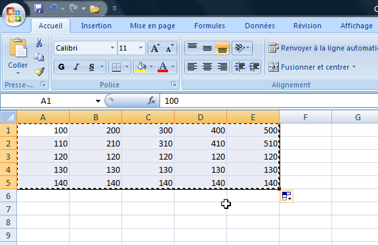Click the fx insert function button
The height and width of the screenshot is (245, 378).
tap(152, 100)
